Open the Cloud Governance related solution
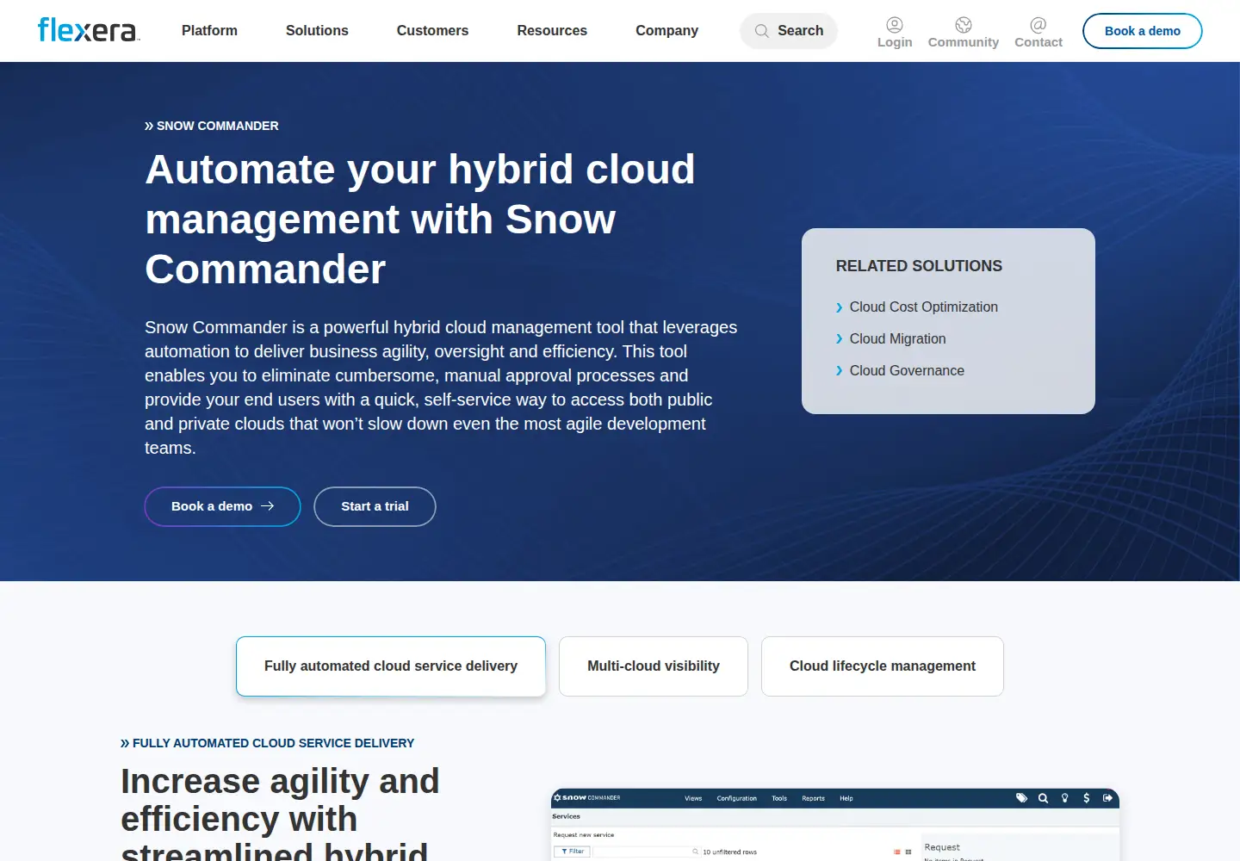The width and height of the screenshot is (1240, 861). coord(907,371)
